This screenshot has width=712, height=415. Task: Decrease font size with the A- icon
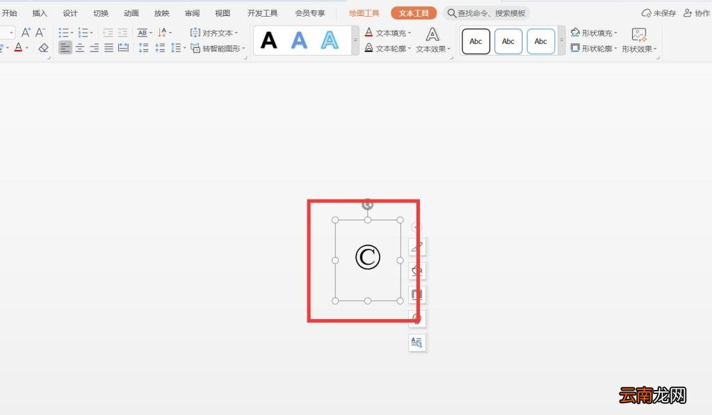(40, 32)
